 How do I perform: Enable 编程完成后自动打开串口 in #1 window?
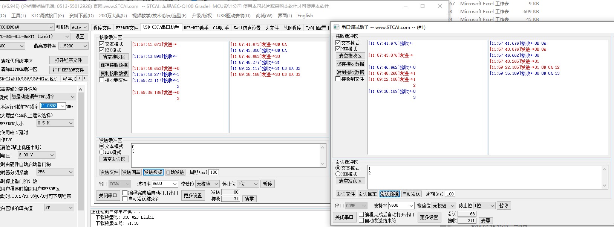pyautogui.click(x=361, y=215)
